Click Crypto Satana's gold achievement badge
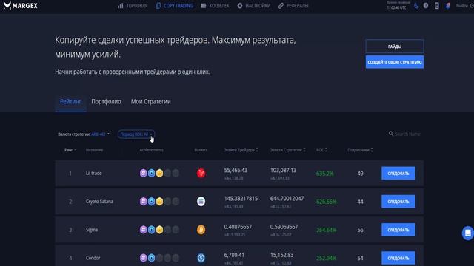 (x=160, y=202)
